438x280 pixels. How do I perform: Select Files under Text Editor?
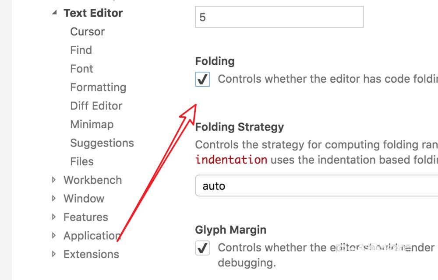82,161
